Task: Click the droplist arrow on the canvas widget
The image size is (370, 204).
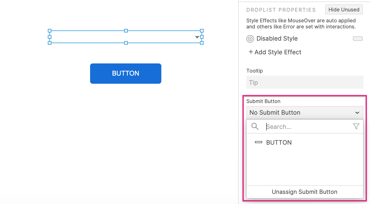Action: (197, 37)
